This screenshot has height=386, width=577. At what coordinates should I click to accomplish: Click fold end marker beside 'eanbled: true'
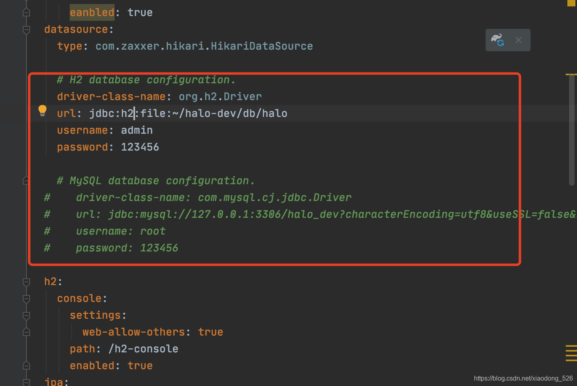[26, 12]
